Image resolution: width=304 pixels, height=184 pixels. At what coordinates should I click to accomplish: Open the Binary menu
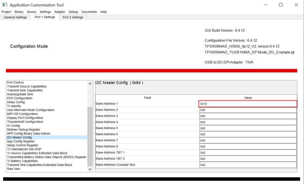19,12
